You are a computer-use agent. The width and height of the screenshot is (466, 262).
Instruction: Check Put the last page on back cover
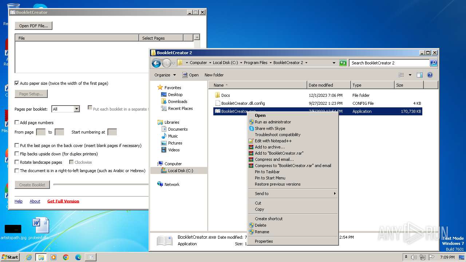(x=17, y=146)
